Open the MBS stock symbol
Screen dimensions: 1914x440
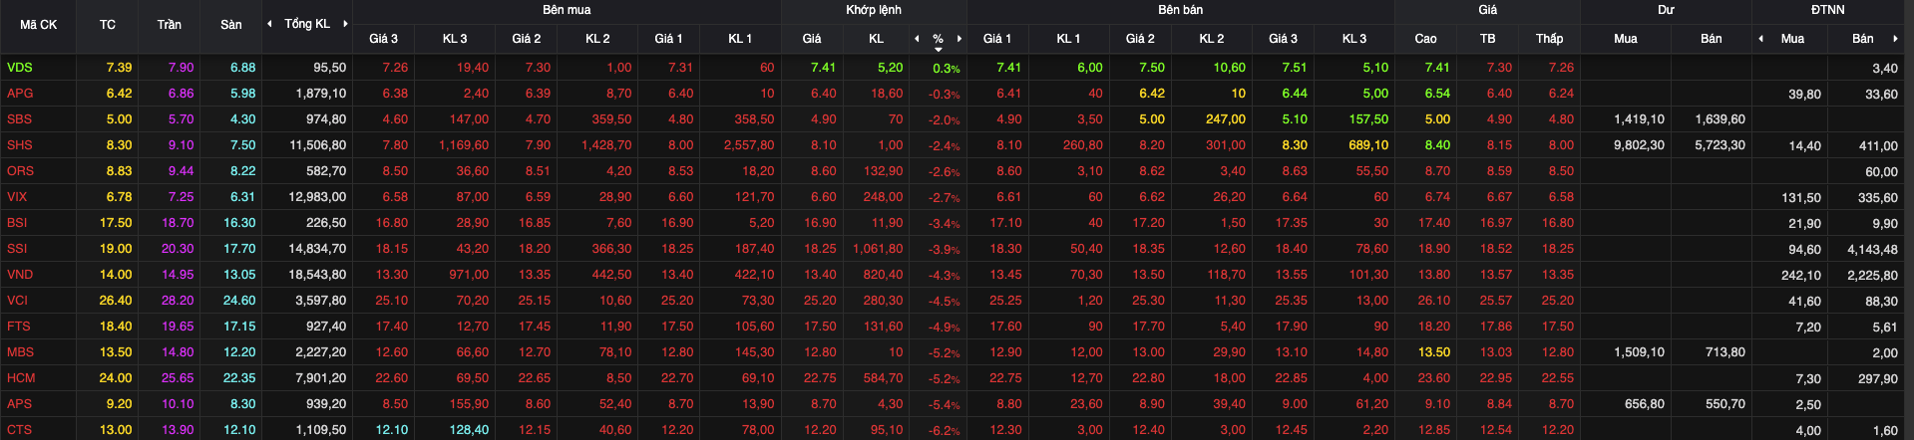(20, 352)
